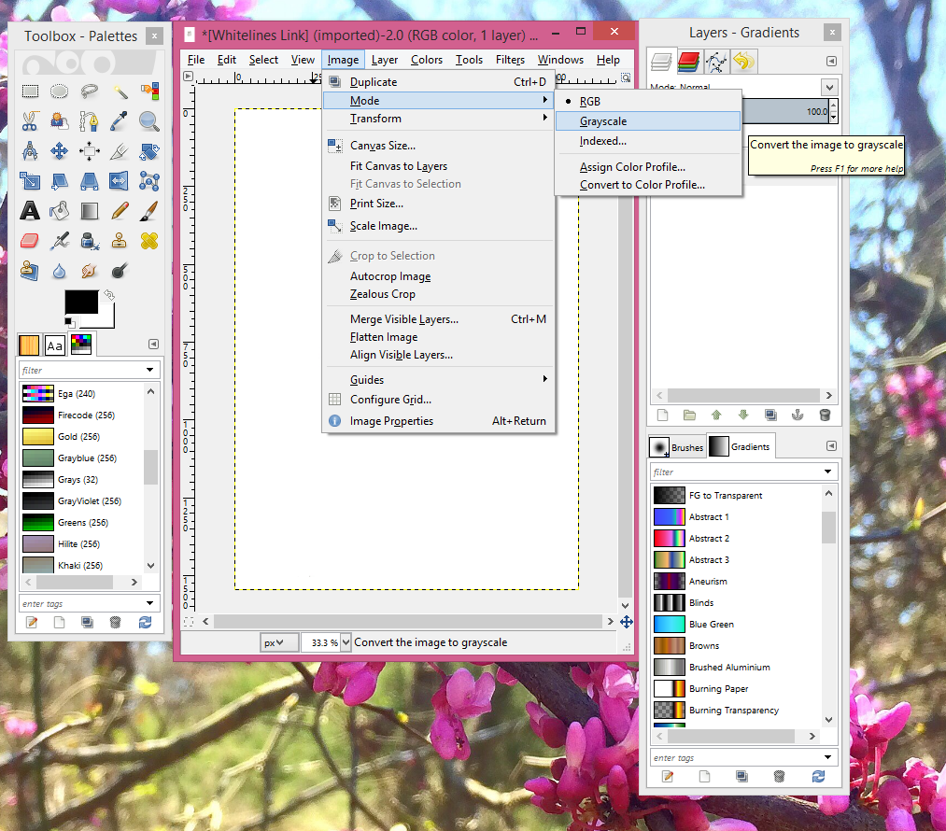Select the Fuzzy Select magic wand tool

120,91
